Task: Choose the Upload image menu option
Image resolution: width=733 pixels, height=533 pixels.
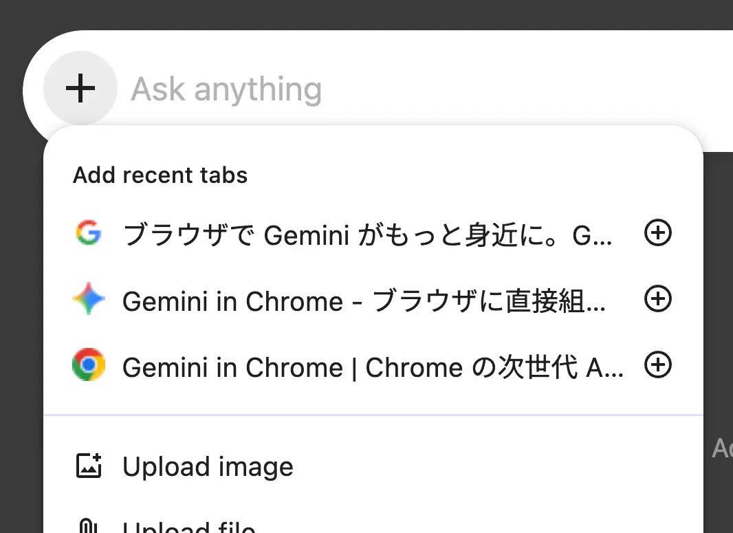Action: (x=207, y=466)
